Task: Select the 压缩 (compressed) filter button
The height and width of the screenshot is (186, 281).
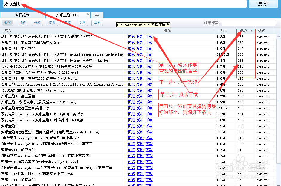Action: [x=67, y=23]
